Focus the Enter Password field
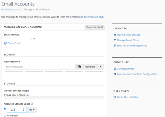This screenshot has width=165, height=117. (x=39, y=67)
